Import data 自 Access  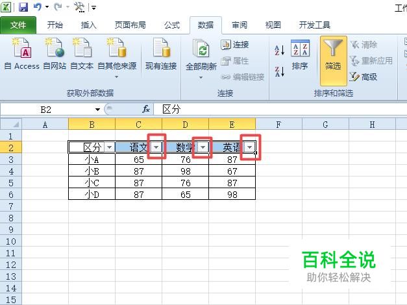point(22,54)
